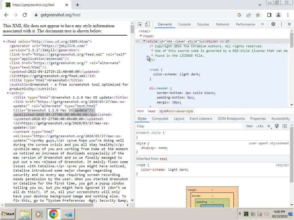This screenshot has height=220, width=294.
Task: Click the browser forward arrow
Action: (x=16, y=15)
